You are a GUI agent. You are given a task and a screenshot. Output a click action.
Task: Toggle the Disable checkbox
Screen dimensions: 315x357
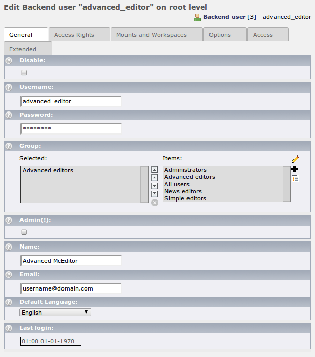pyautogui.click(x=24, y=73)
